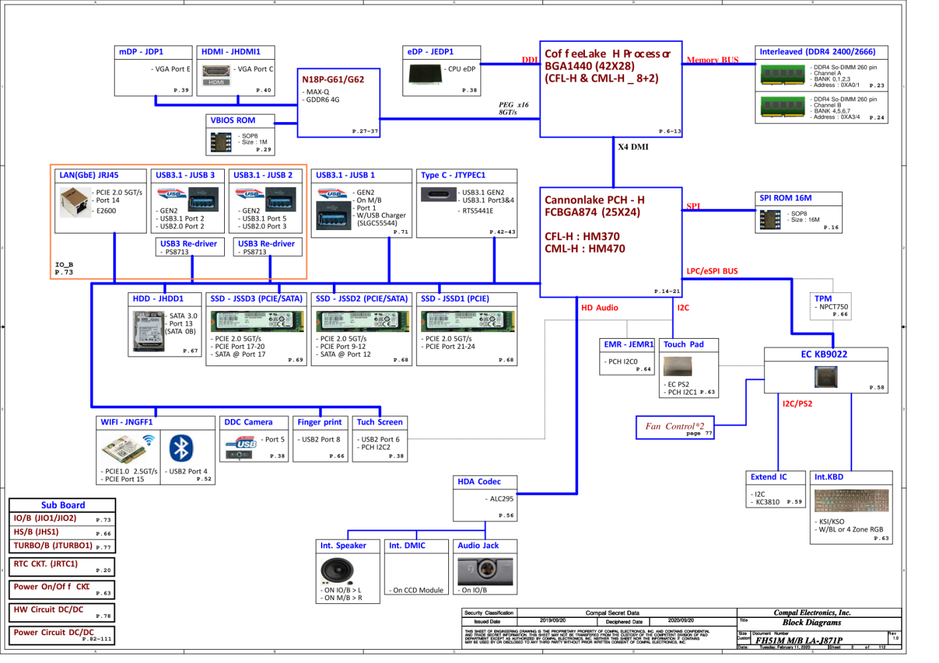939x663 pixels.
Task: Click the speaker image under Int. Speaker
Action: pyautogui.click(x=337, y=570)
